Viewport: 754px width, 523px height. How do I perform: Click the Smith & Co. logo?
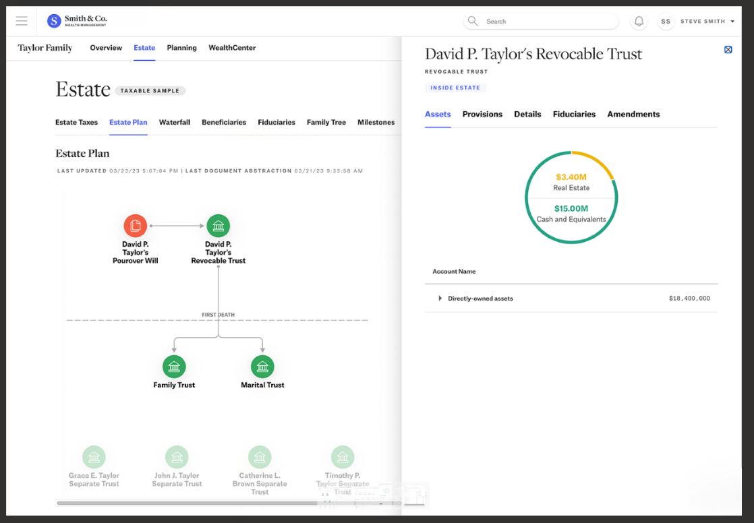(77, 21)
